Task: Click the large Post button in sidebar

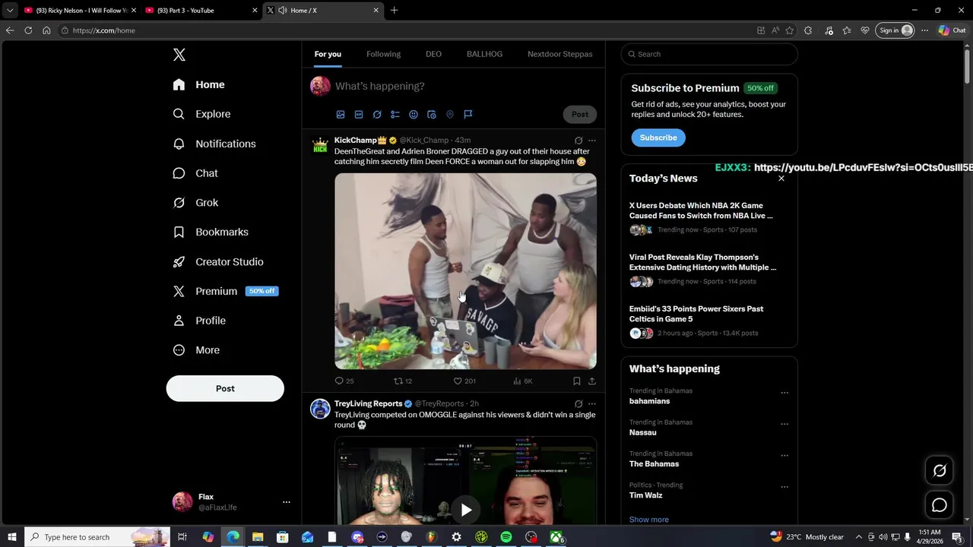Action: click(x=225, y=388)
